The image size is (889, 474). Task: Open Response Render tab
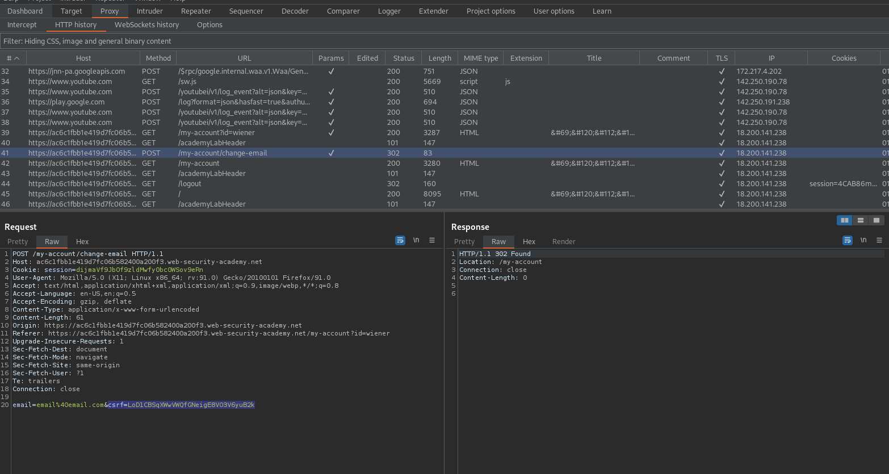[x=564, y=241]
